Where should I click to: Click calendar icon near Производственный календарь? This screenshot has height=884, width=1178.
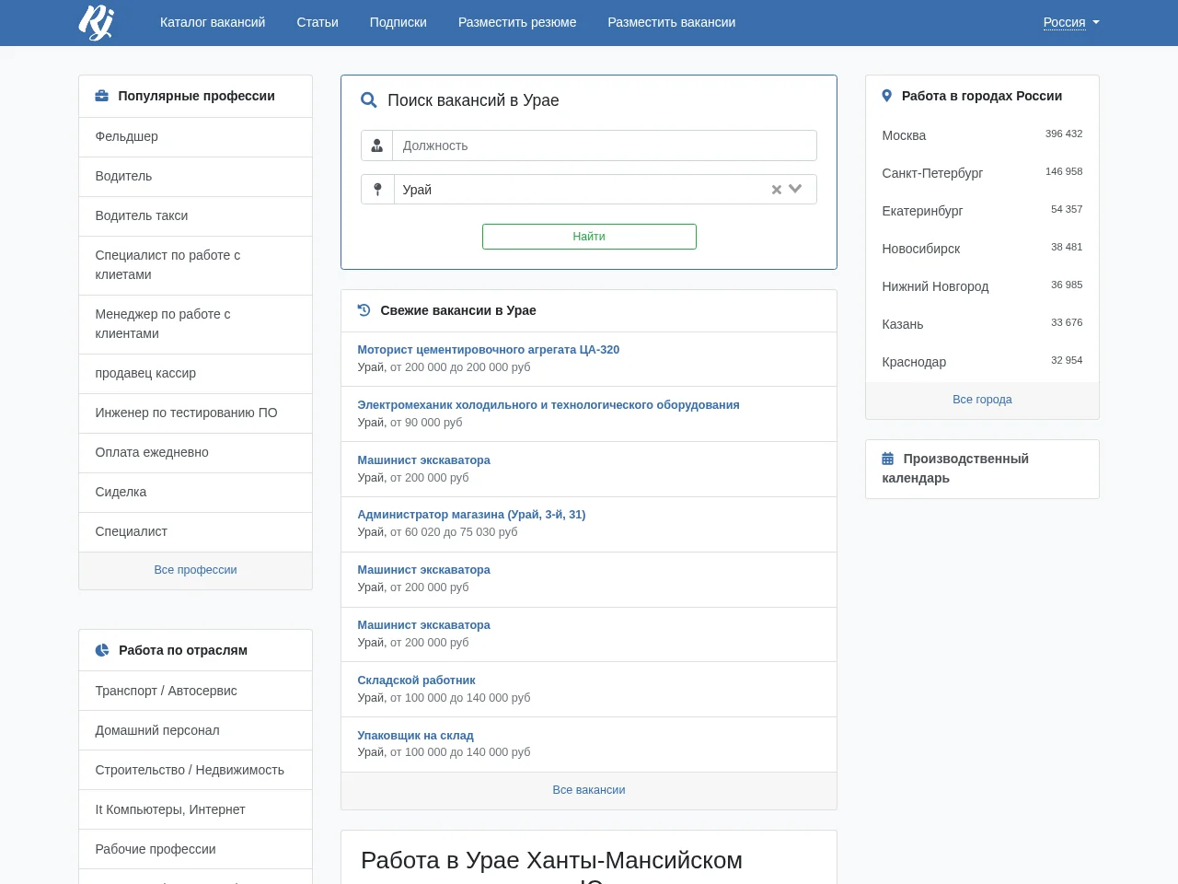tap(888, 459)
